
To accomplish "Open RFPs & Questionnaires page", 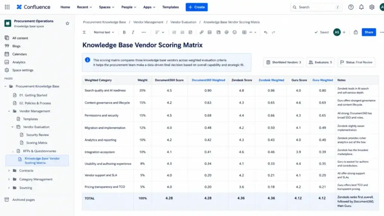I will tap(39, 151).
